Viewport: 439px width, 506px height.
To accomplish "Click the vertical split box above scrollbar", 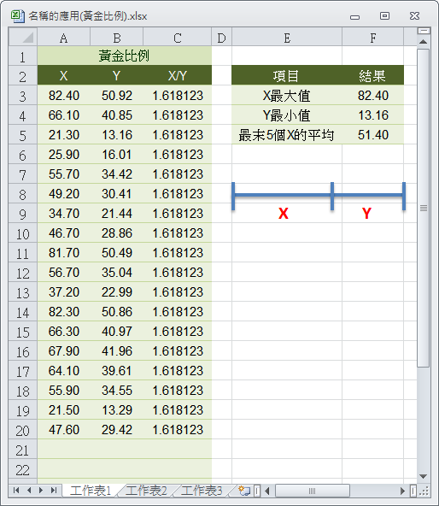I will pos(424,31).
